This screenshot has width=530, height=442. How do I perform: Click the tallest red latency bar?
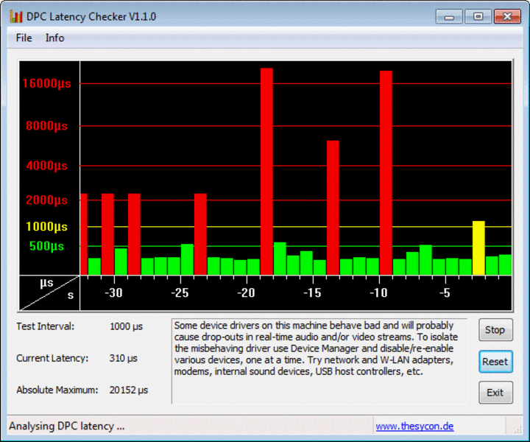pos(266,172)
